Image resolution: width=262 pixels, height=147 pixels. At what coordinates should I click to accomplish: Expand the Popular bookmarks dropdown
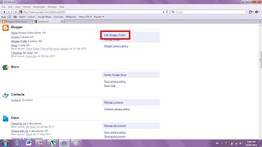(99, 17)
